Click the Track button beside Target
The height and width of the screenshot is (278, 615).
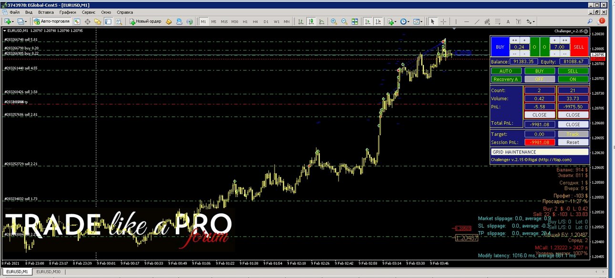coord(573,134)
